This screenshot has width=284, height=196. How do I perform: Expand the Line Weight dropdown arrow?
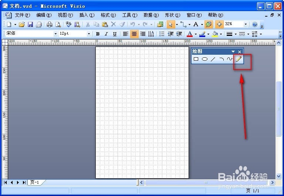coord(236,34)
